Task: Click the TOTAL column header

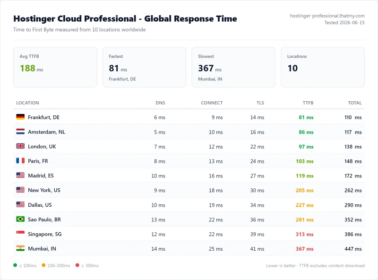Action: 355,103
